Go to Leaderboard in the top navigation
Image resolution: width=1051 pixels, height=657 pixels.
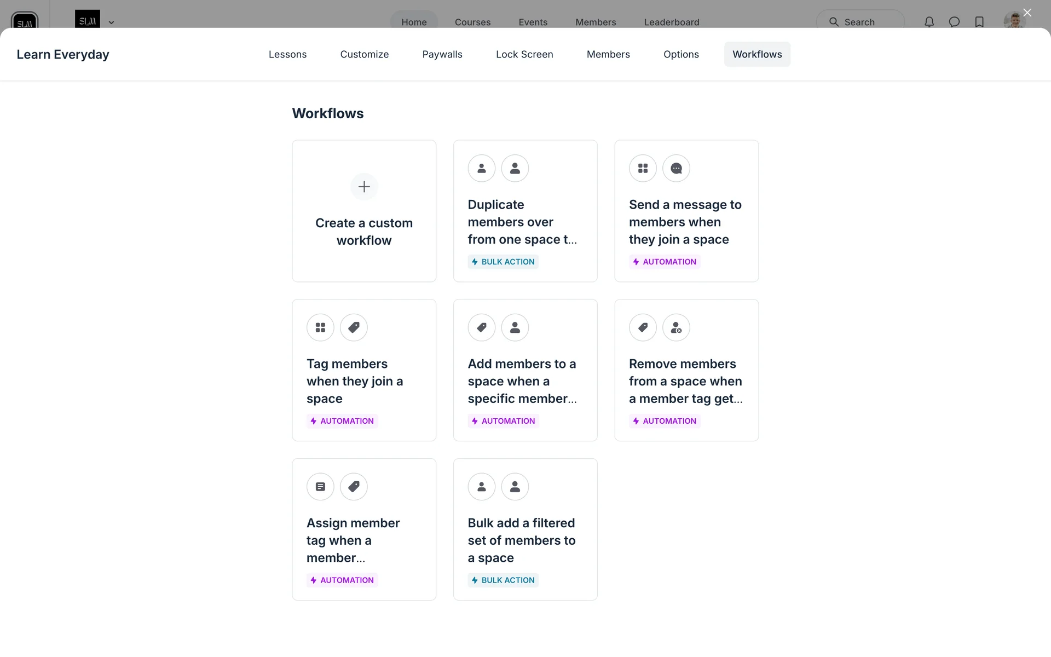click(671, 22)
